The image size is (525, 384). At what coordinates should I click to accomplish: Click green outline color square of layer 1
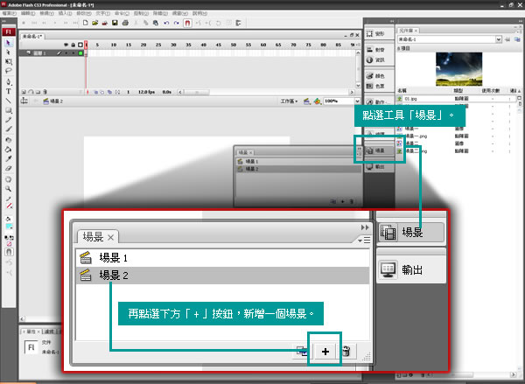tap(80, 52)
